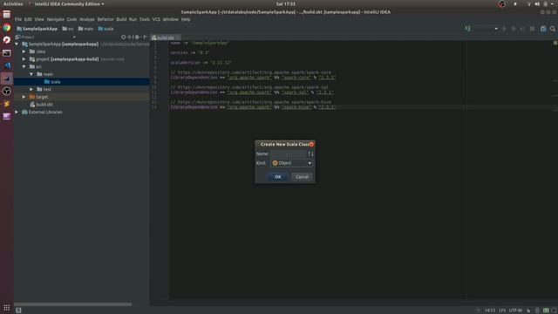This screenshot has height=314, width=558.
Task: Open the Build menu
Action: point(121,19)
